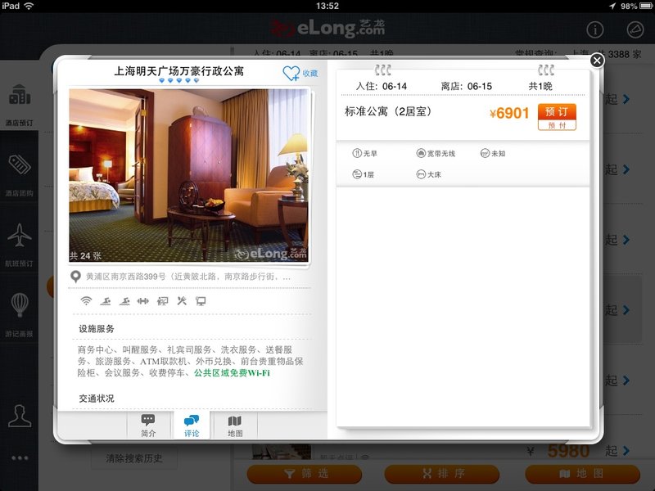Open user profile icon in sidebar

click(19, 416)
